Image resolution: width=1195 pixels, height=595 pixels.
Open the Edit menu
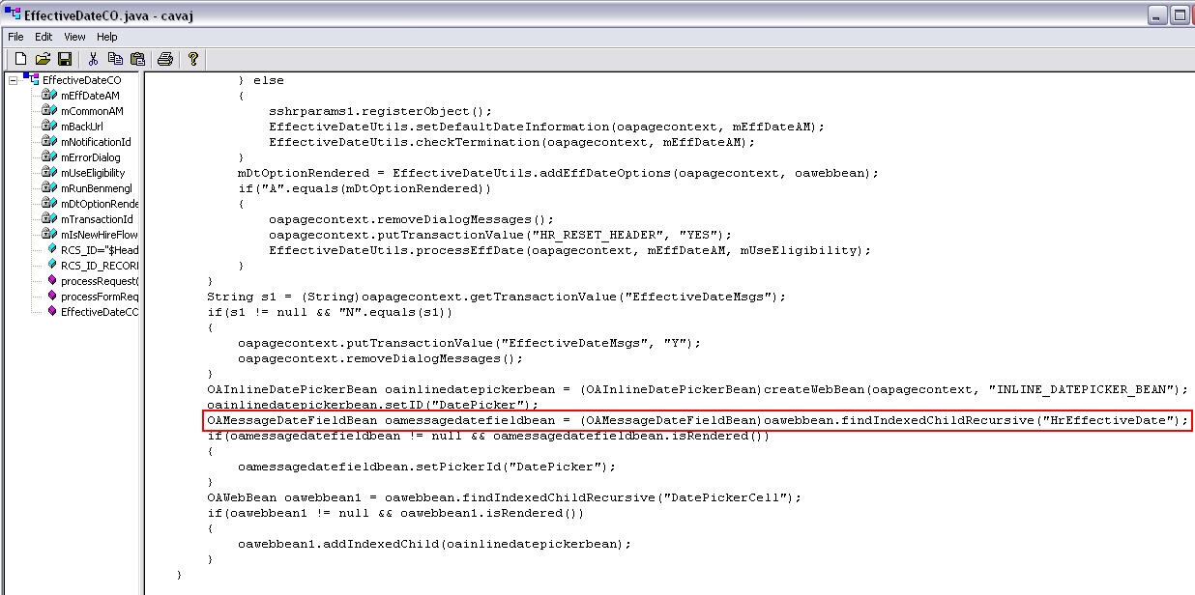(44, 37)
